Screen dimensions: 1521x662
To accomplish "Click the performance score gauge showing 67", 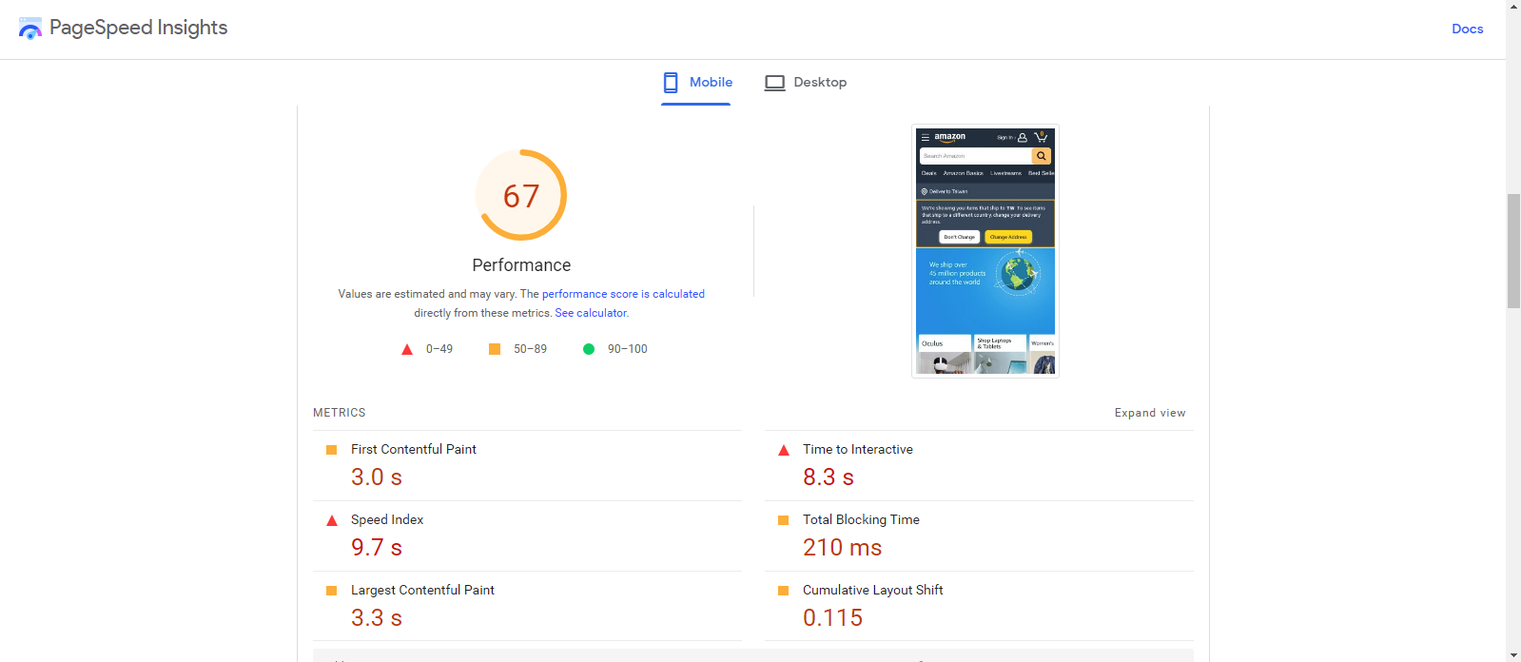I will click(x=521, y=195).
